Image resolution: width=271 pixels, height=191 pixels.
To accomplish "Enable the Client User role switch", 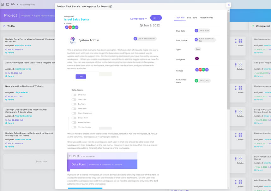I will pos(74,99).
